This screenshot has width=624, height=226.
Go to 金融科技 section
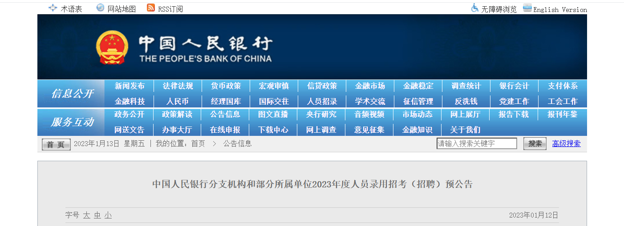(x=130, y=101)
